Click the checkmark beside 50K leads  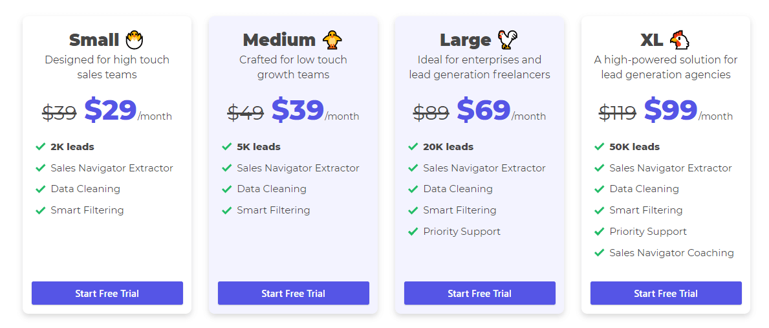pyautogui.click(x=600, y=147)
